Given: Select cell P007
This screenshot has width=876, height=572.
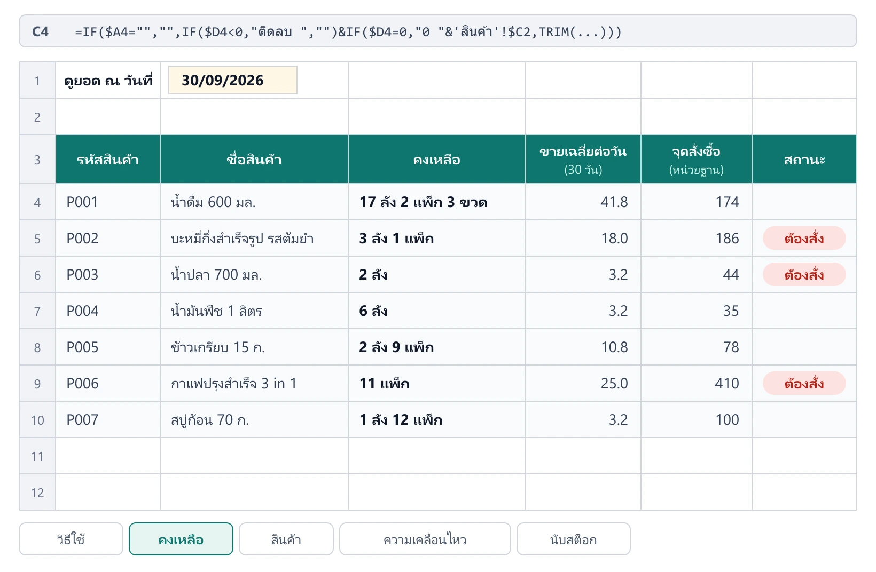Looking at the screenshot, I should [108, 420].
